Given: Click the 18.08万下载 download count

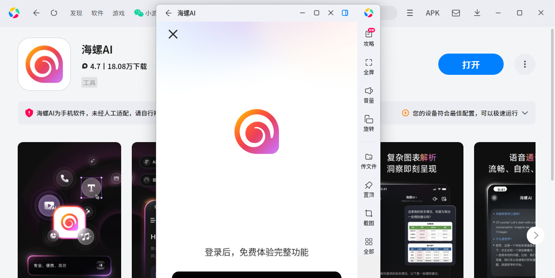Looking at the screenshot, I should [127, 66].
